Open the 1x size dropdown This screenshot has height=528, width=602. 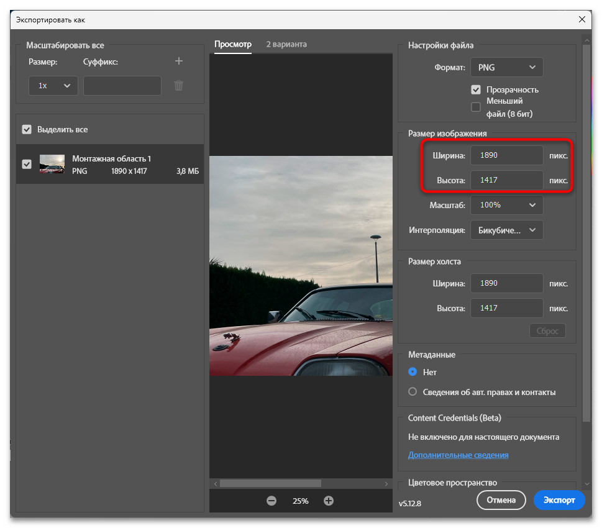click(53, 86)
